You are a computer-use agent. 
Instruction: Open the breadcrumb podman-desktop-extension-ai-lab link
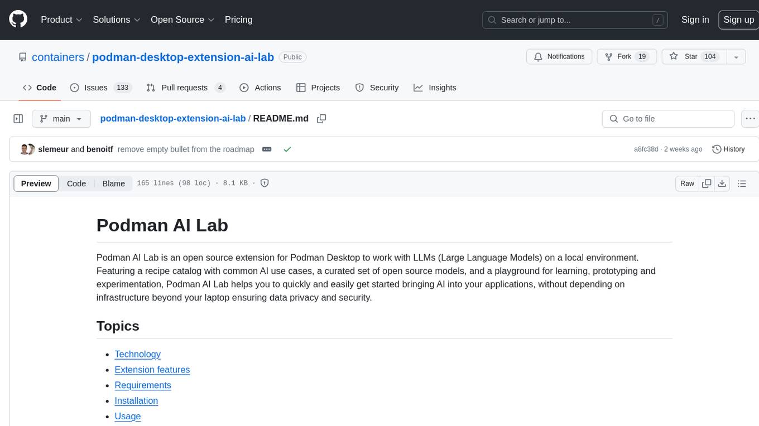point(173,118)
